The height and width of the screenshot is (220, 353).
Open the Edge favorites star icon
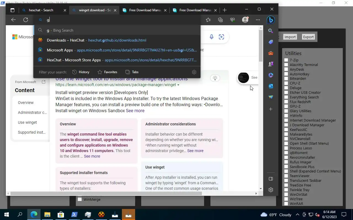pos(208,20)
